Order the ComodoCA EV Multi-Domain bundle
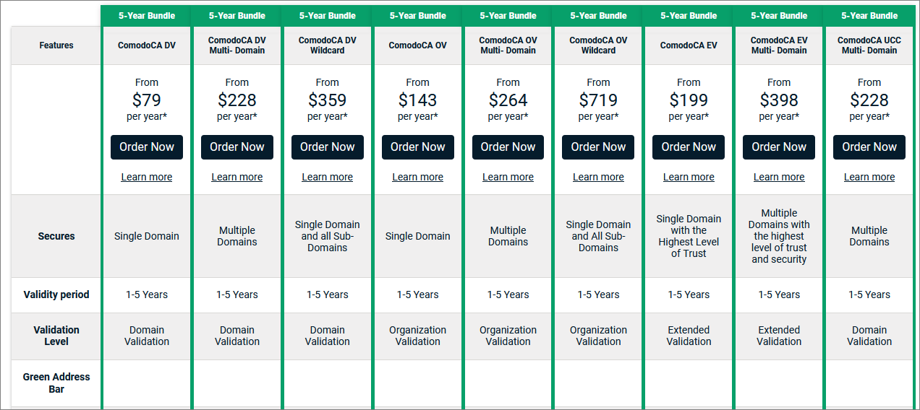 click(x=779, y=147)
